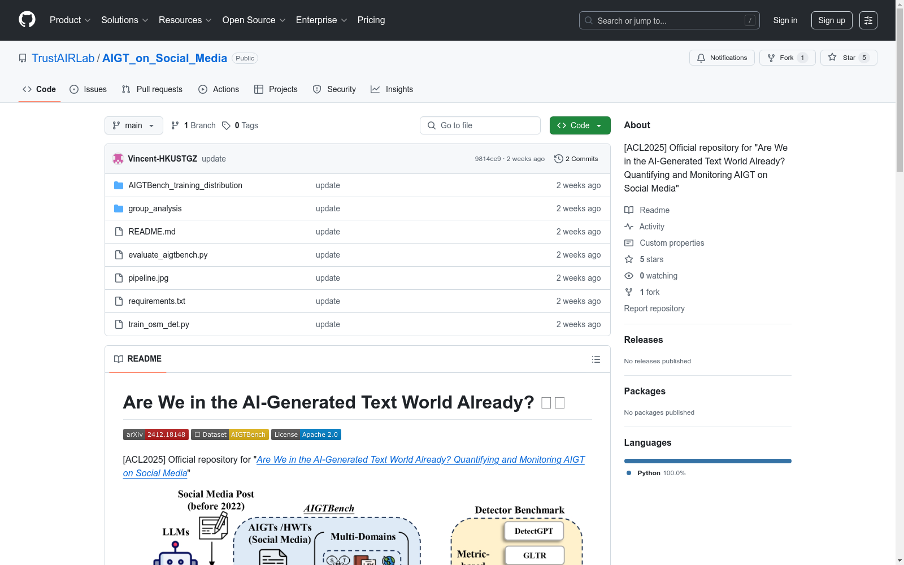The height and width of the screenshot is (565, 904).
Task: Fork the repository
Action: (x=788, y=58)
